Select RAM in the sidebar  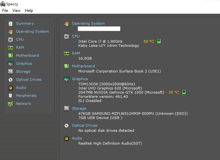(20, 47)
